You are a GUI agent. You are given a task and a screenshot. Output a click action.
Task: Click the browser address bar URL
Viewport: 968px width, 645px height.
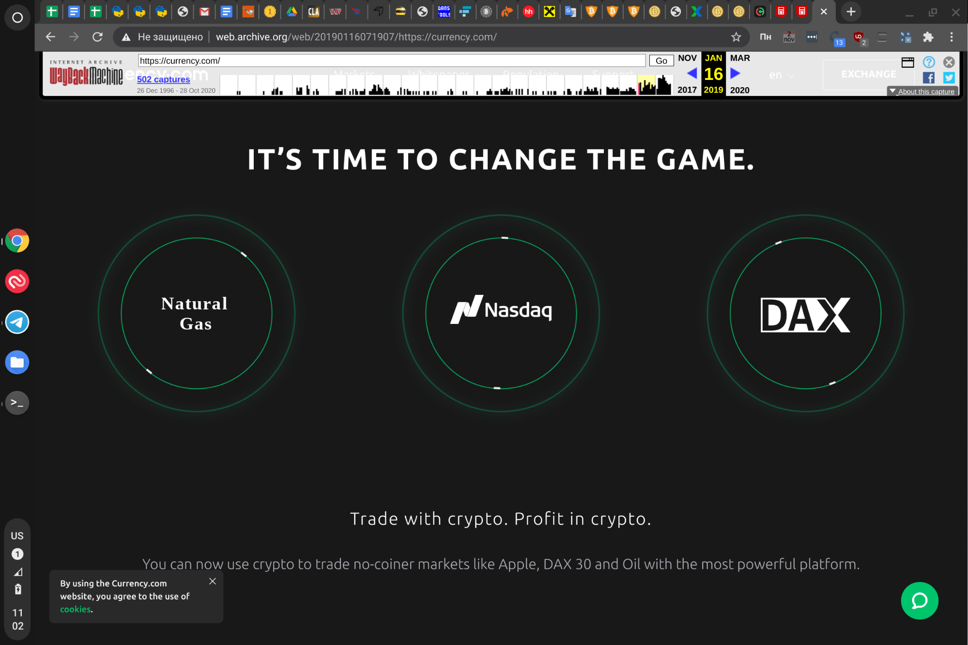(356, 37)
